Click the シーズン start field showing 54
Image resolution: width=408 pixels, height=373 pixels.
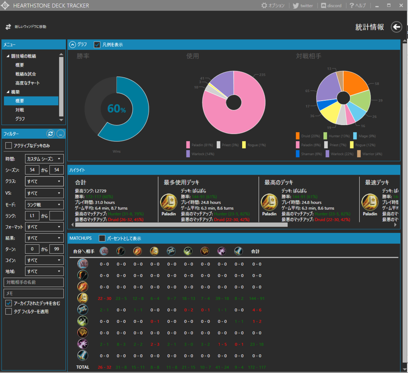[32, 170]
